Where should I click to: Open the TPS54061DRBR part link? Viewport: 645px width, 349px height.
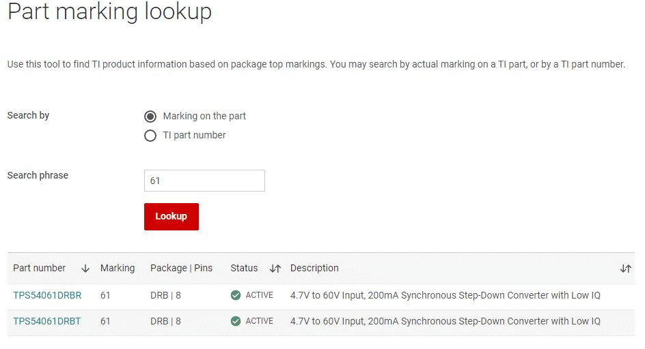click(47, 295)
